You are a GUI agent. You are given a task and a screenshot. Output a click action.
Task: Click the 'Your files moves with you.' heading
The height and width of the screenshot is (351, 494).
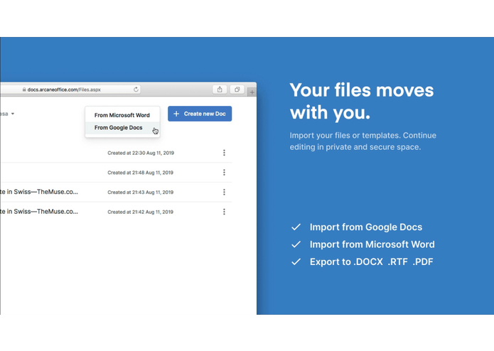(362, 102)
